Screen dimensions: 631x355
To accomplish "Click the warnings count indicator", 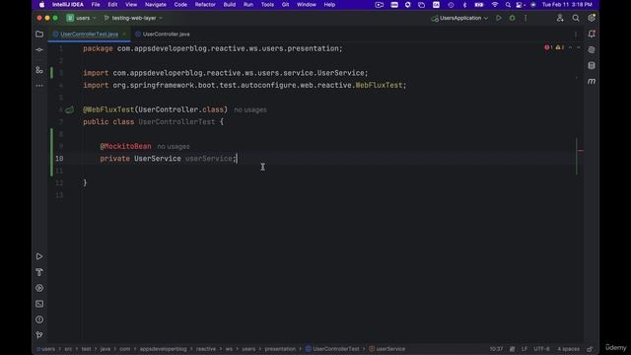I will pyautogui.click(x=560, y=47).
